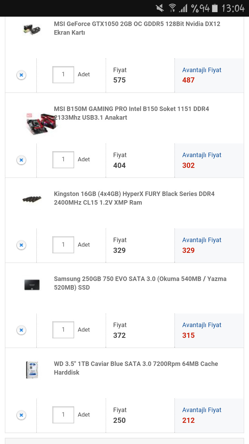View the Samsung SSD product thumbnail
Screen dimensions: 249x444
[x=32, y=285]
